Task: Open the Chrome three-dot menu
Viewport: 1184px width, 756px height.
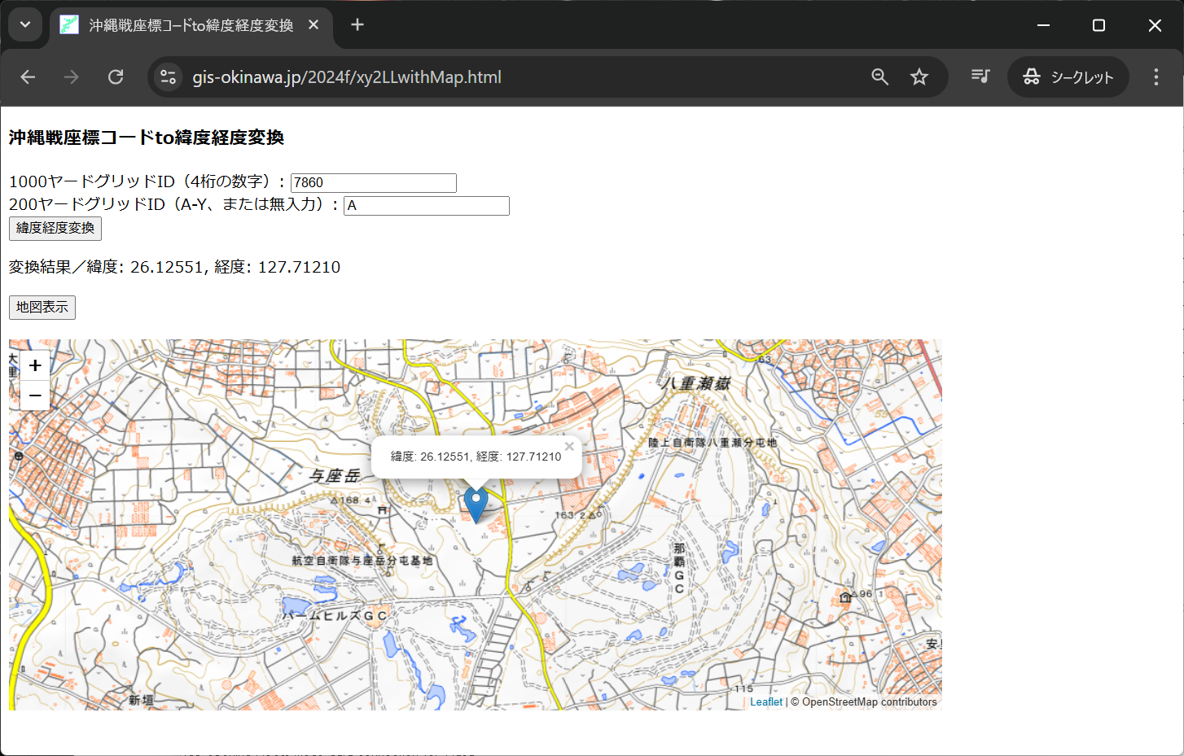Action: tap(1155, 77)
